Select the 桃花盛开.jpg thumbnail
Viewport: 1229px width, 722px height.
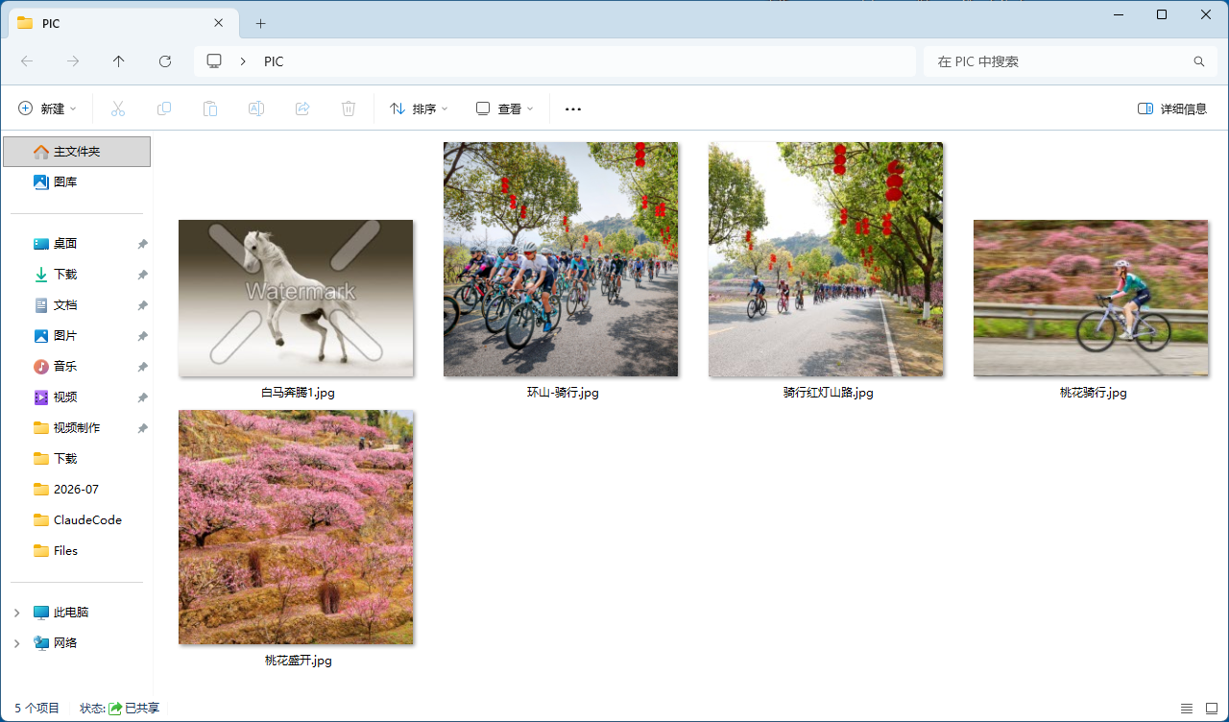[x=296, y=527]
